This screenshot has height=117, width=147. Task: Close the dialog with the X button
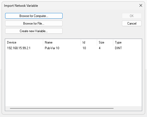tap(141, 5)
